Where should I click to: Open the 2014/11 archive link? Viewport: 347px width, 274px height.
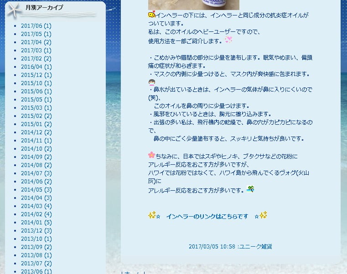coord(36,140)
